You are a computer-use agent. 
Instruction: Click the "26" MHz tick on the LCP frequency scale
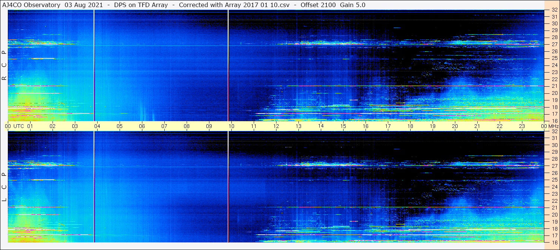[x=554, y=173]
